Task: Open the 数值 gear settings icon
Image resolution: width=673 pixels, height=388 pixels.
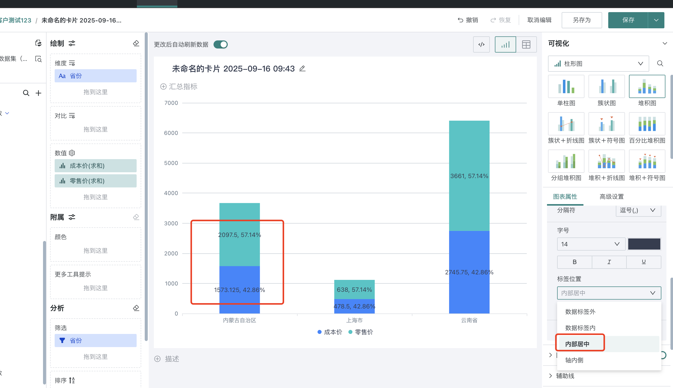Action: coord(72,153)
